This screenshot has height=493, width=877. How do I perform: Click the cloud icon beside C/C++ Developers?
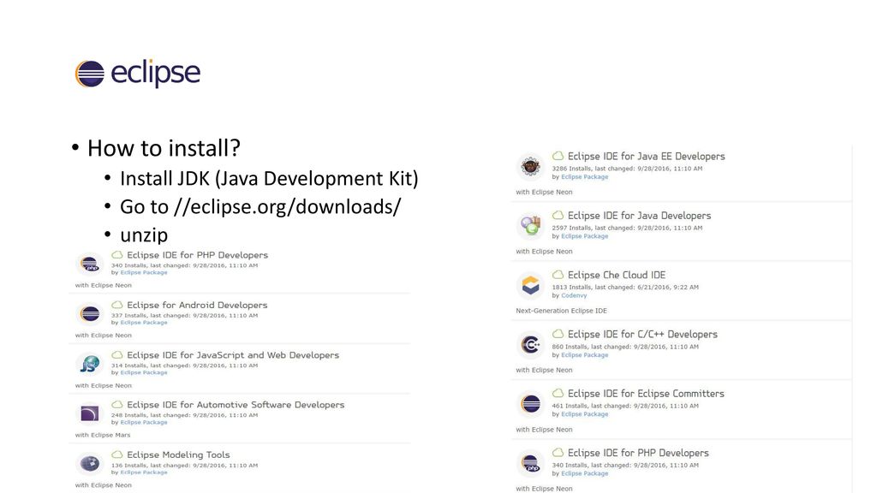[x=558, y=334]
